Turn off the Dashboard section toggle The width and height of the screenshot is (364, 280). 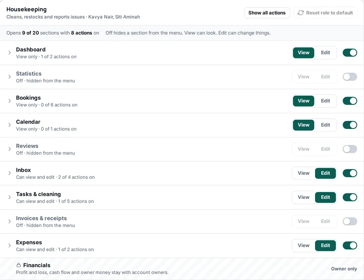(350, 53)
